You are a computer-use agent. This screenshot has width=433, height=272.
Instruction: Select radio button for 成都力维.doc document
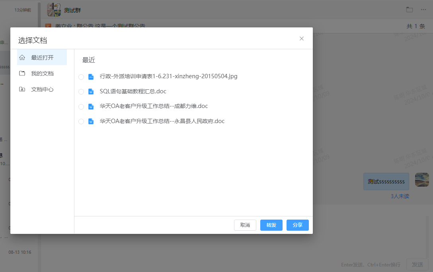(81, 107)
